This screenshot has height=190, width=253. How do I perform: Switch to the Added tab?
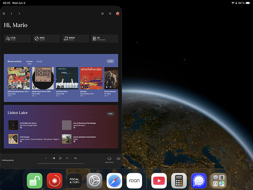[x=39, y=62]
